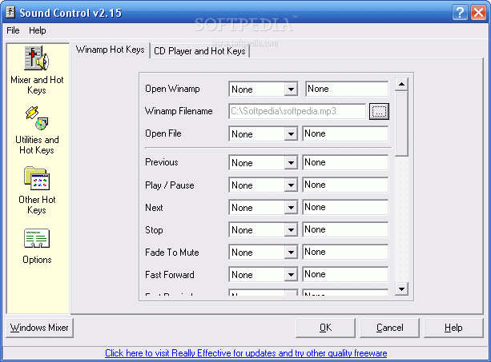The width and height of the screenshot is (491, 362).
Task: Click the Previous hot key field
Action: [345, 162]
